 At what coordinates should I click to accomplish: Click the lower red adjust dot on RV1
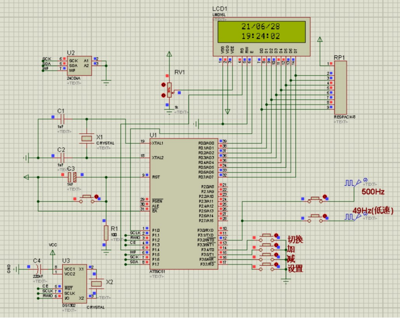163,95
